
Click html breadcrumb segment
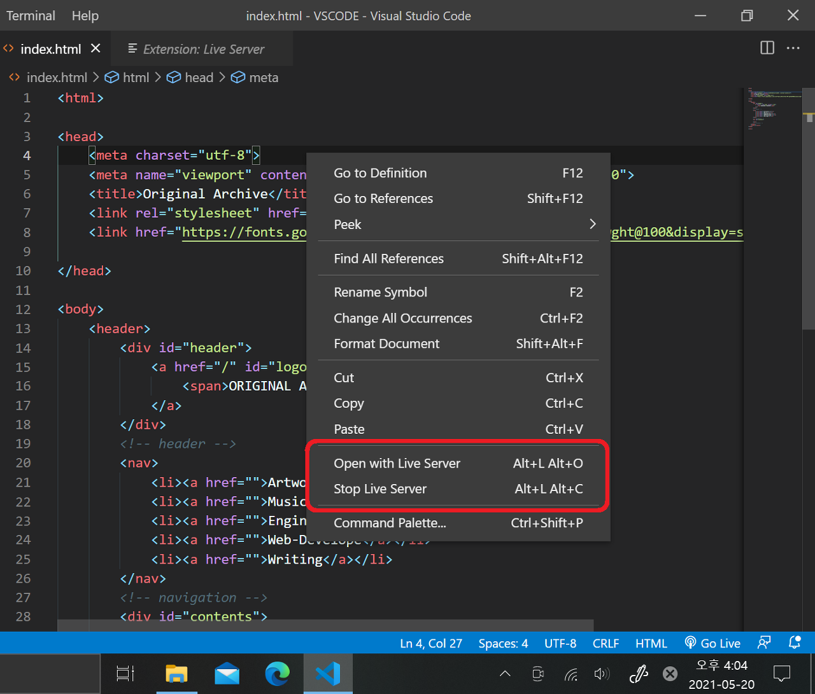point(136,77)
